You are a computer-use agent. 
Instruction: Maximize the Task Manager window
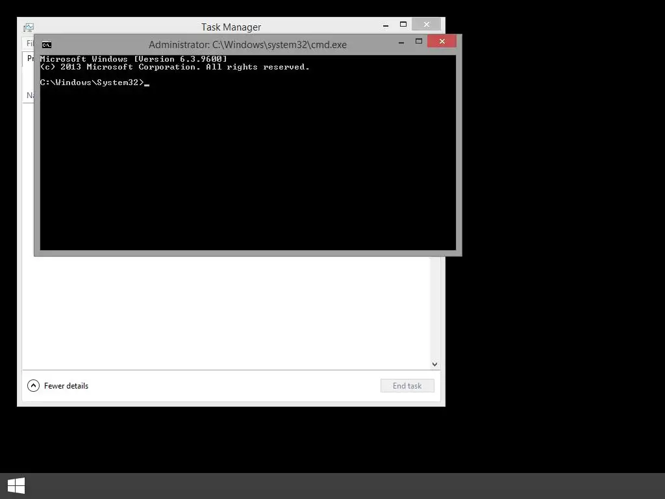click(403, 24)
